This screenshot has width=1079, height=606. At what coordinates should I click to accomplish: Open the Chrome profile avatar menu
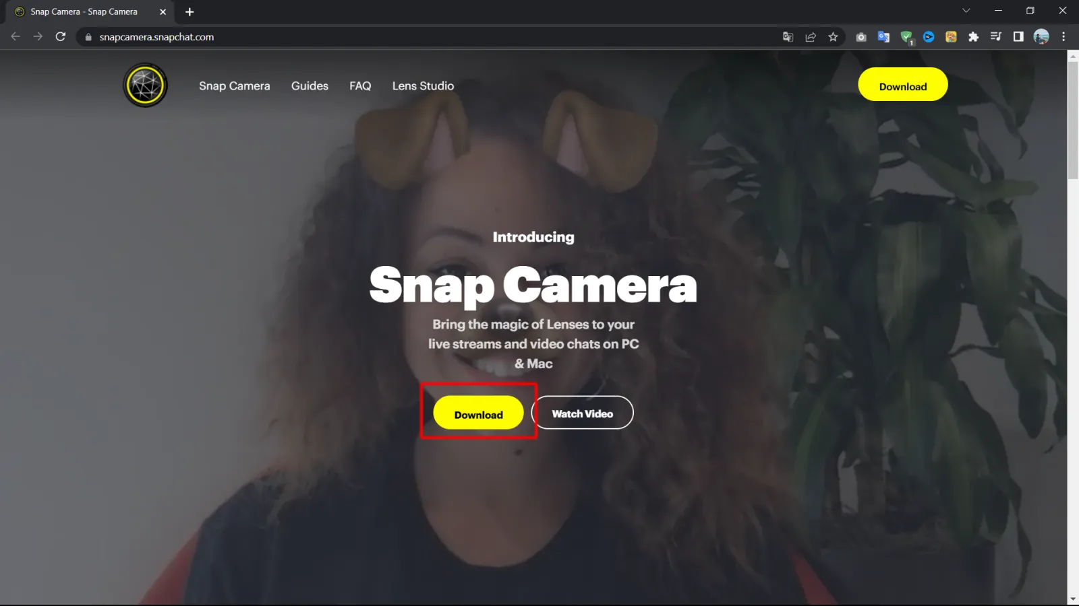(1041, 37)
